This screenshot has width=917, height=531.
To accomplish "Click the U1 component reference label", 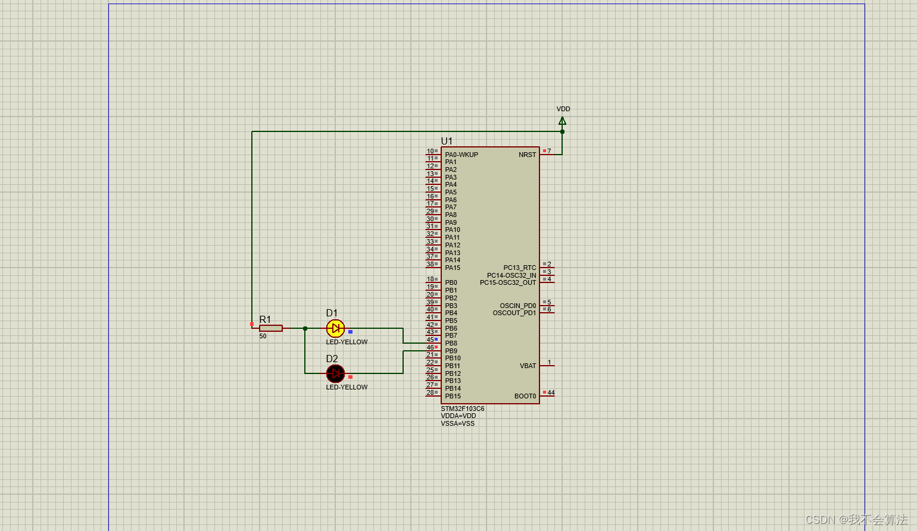I will pos(447,141).
